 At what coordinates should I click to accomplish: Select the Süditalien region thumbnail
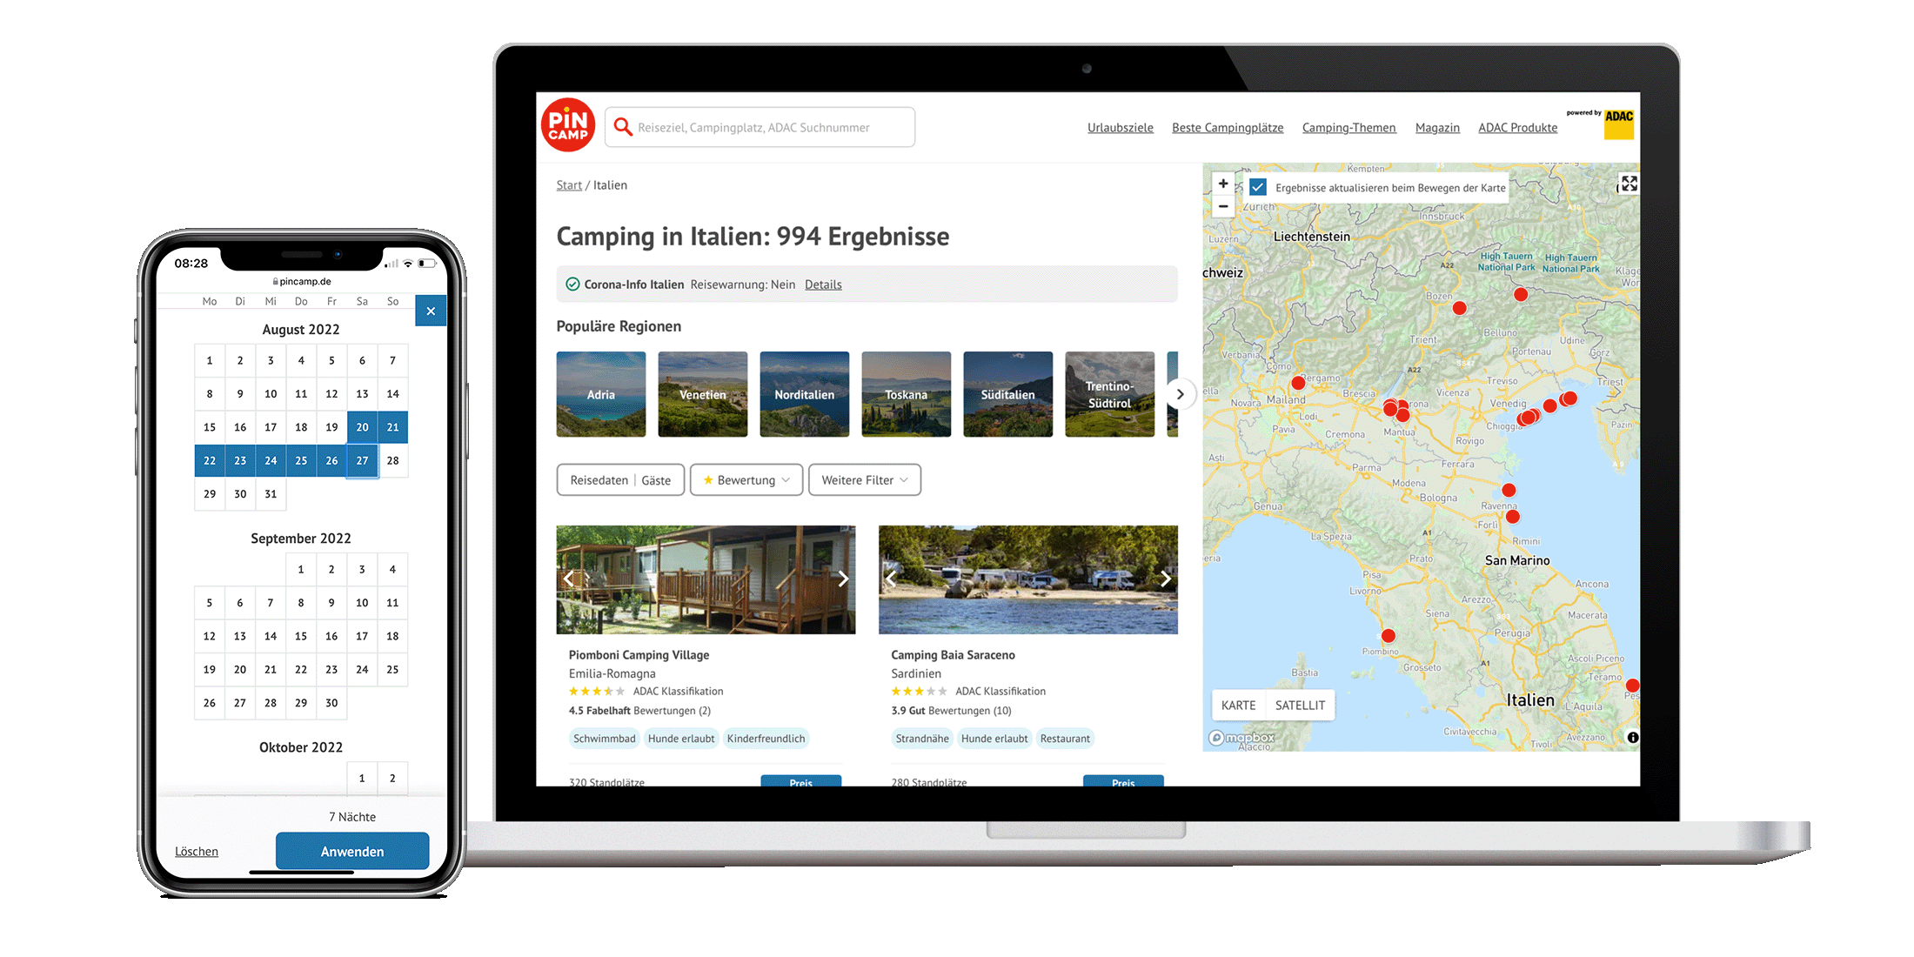(x=1008, y=394)
